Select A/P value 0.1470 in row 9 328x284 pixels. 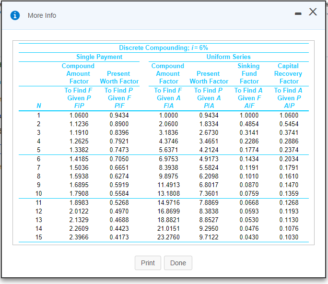289,185
